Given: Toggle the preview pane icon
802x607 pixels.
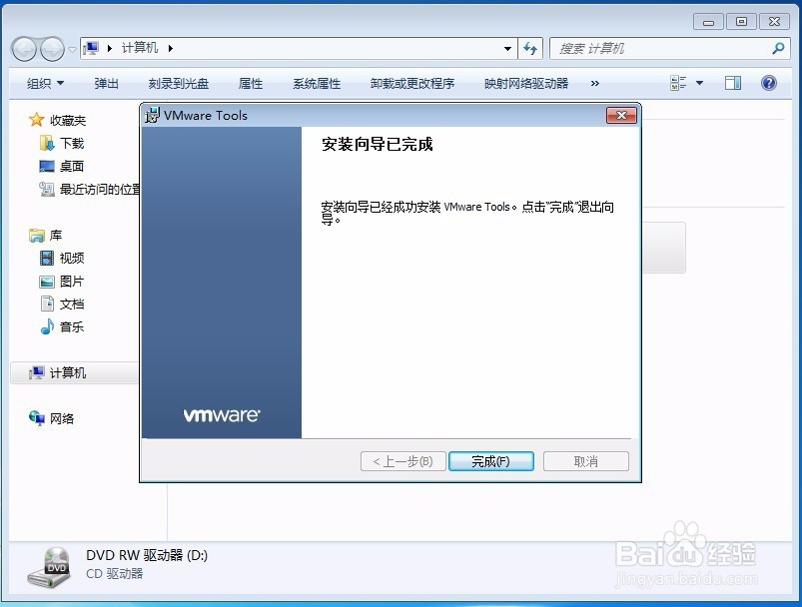Looking at the screenshot, I should (x=733, y=83).
